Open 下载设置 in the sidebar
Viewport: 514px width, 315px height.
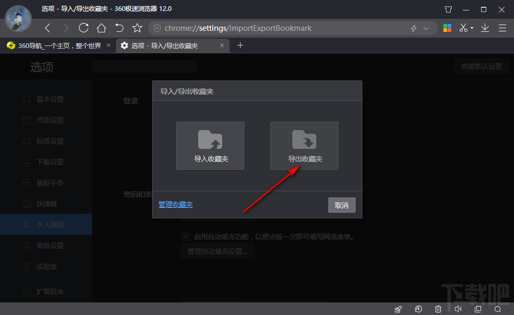coord(46,162)
